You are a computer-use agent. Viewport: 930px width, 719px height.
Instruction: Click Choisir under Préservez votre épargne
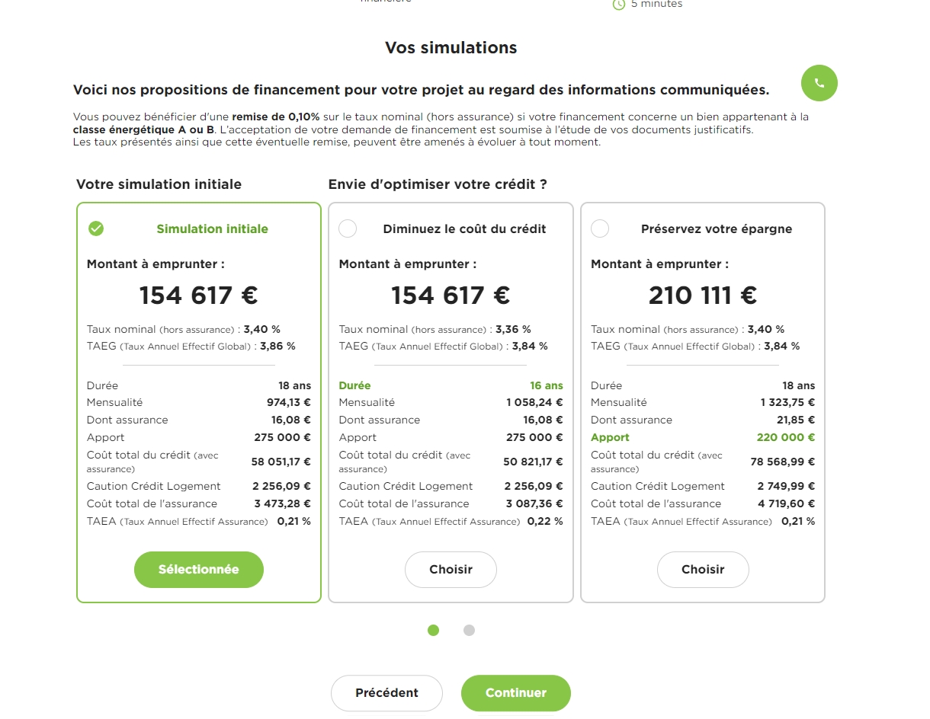[x=703, y=570]
